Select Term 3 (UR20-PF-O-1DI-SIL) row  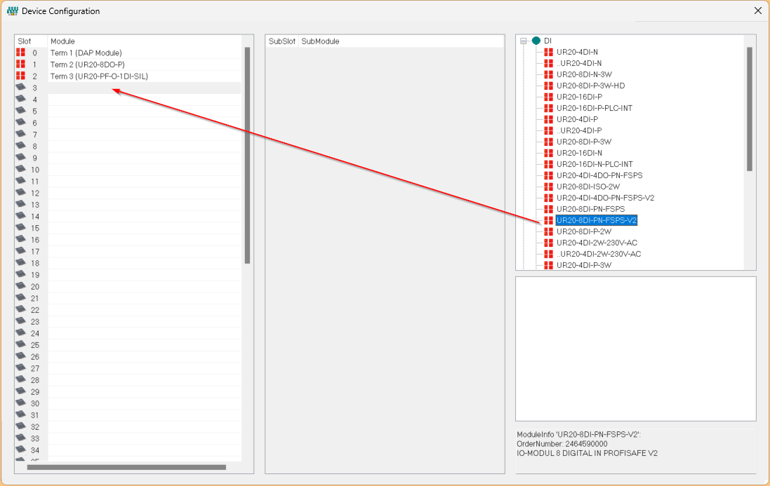pos(128,76)
